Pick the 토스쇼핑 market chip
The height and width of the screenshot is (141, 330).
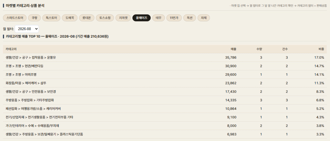coord(105,18)
